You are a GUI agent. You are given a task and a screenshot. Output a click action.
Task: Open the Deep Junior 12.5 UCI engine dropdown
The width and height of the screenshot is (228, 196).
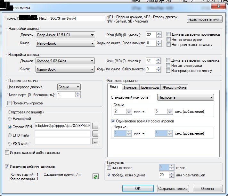point(92,35)
